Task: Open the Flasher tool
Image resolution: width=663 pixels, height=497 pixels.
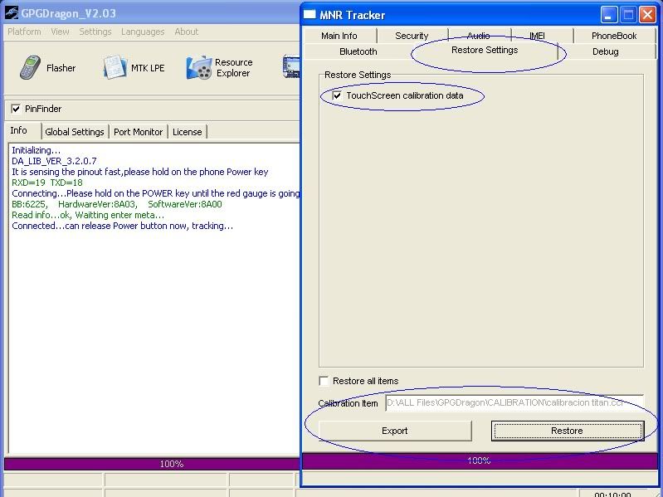Action: [x=47, y=67]
